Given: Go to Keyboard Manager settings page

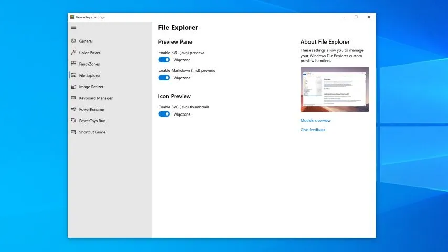Looking at the screenshot, I should click(95, 98).
